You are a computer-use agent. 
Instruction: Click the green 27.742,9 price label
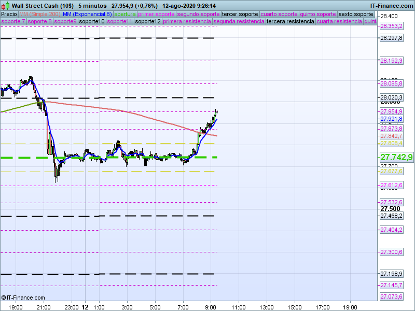pyautogui.click(x=396, y=157)
